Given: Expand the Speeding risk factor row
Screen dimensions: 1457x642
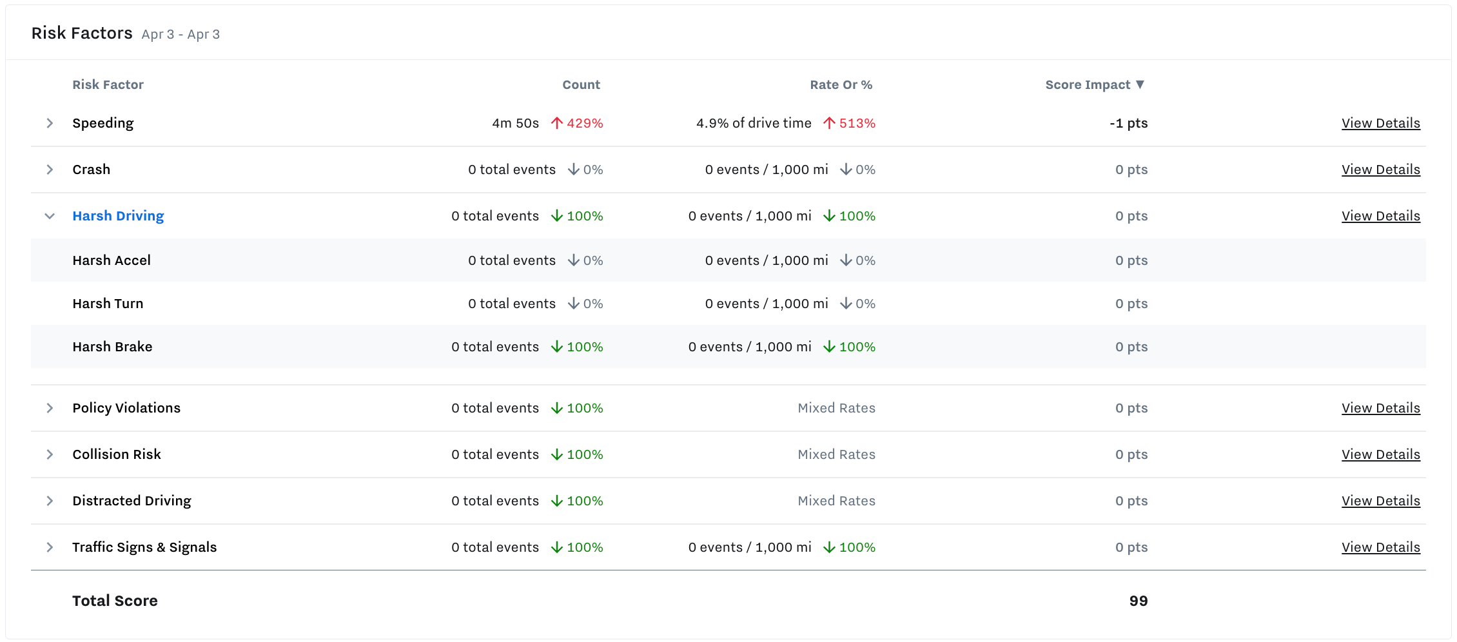Looking at the screenshot, I should (50, 123).
